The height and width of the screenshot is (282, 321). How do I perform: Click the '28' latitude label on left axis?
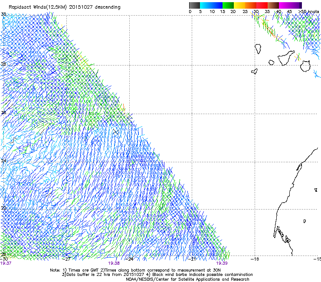pos(3,64)
